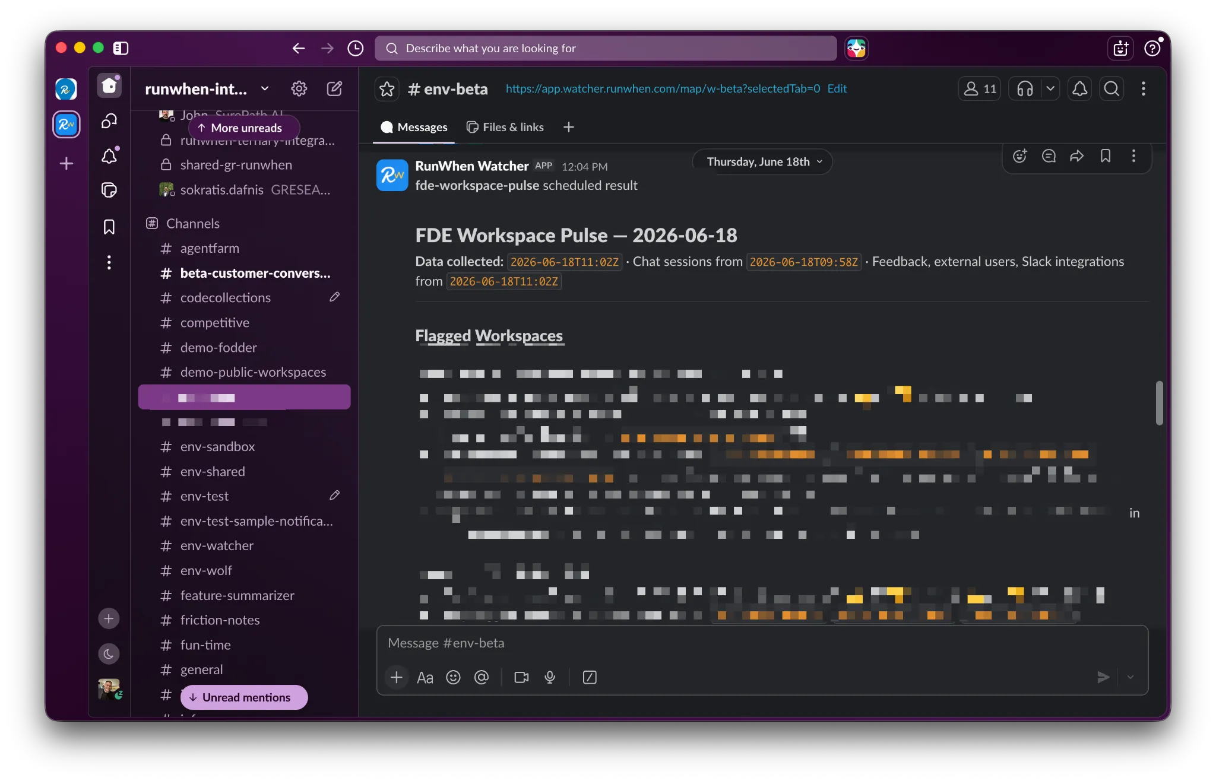Viewport: 1216px width, 781px height.
Task: Save message for later
Action: click(x=1106, y=156)
